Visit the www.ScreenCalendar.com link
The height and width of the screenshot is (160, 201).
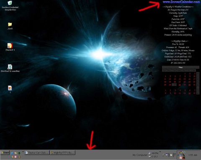[181, 2]
